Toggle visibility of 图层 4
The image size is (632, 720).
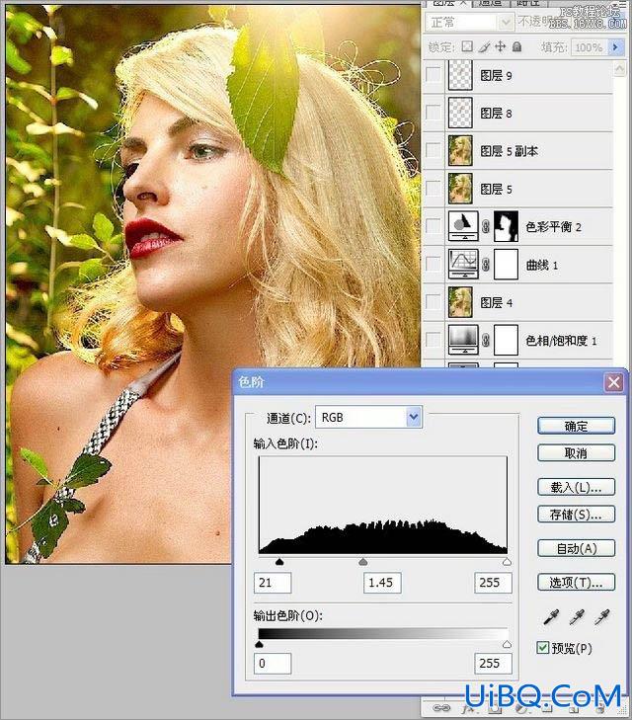click(433, 302)
